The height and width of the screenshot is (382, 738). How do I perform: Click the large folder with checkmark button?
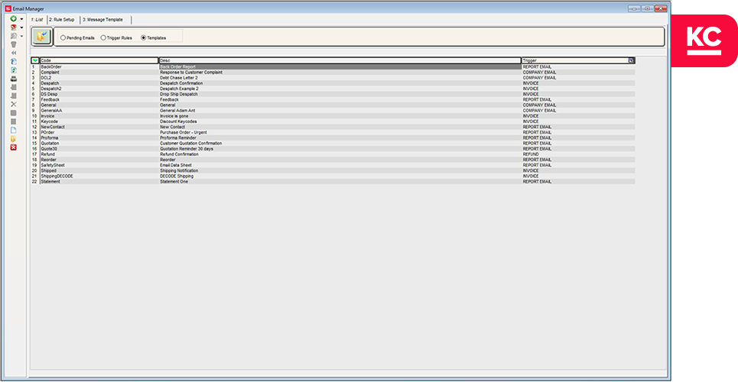pos(42,36)
